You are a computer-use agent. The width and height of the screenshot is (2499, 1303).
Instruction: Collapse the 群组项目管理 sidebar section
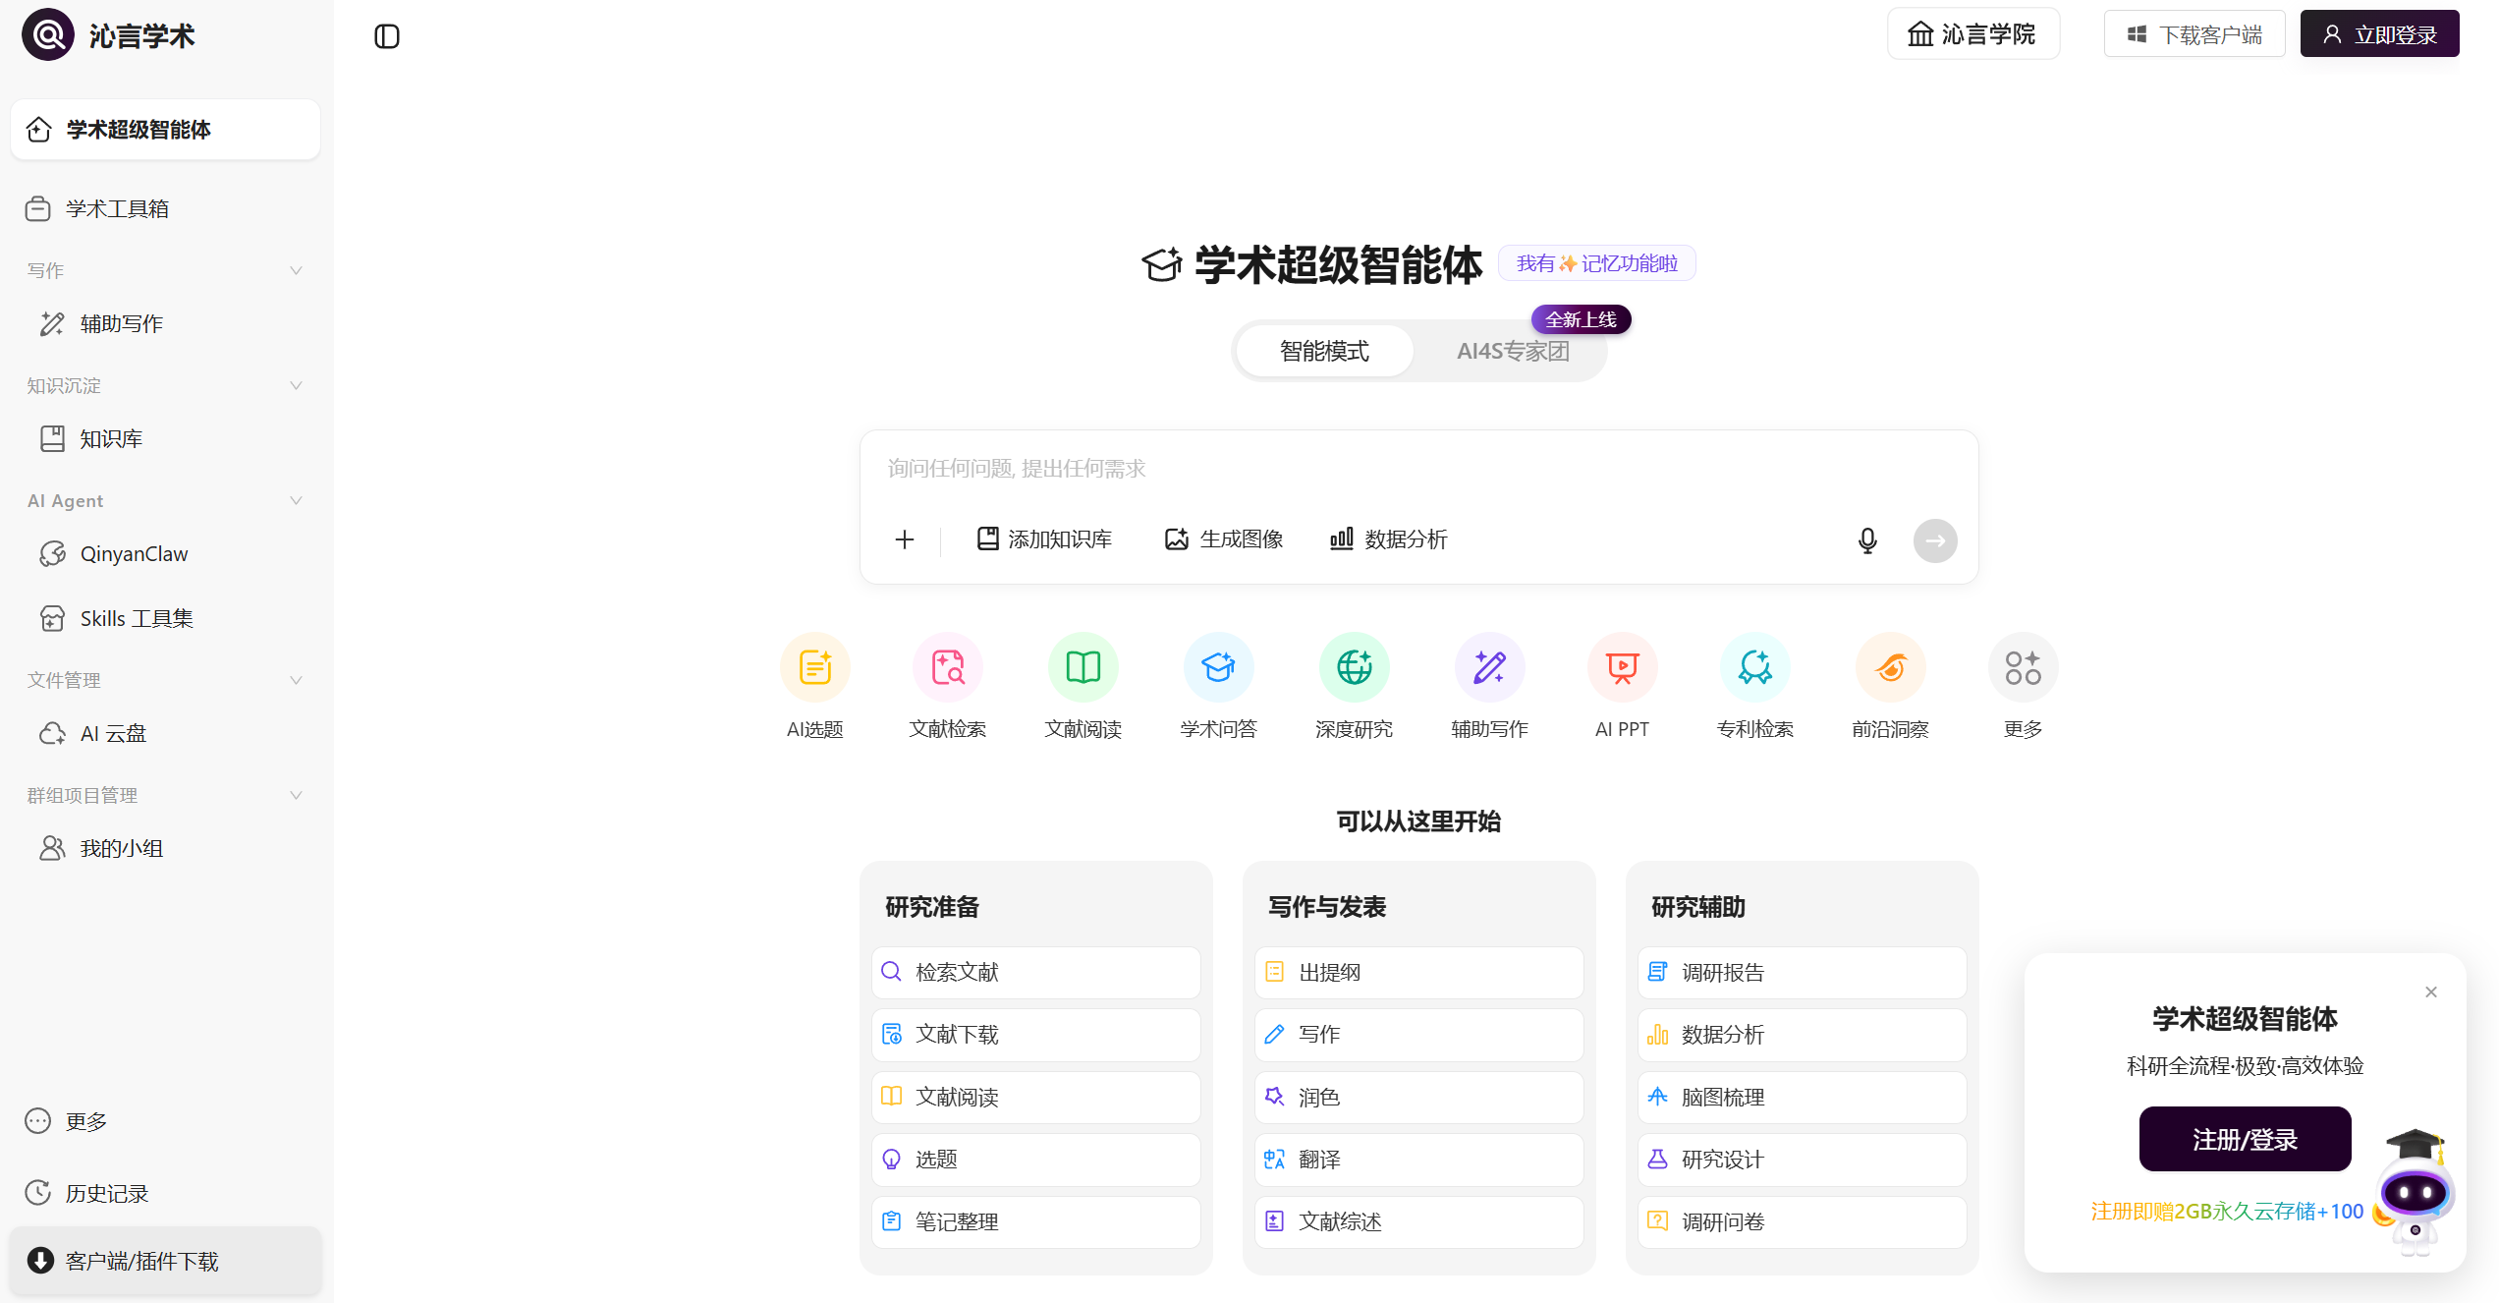point(296,795)
